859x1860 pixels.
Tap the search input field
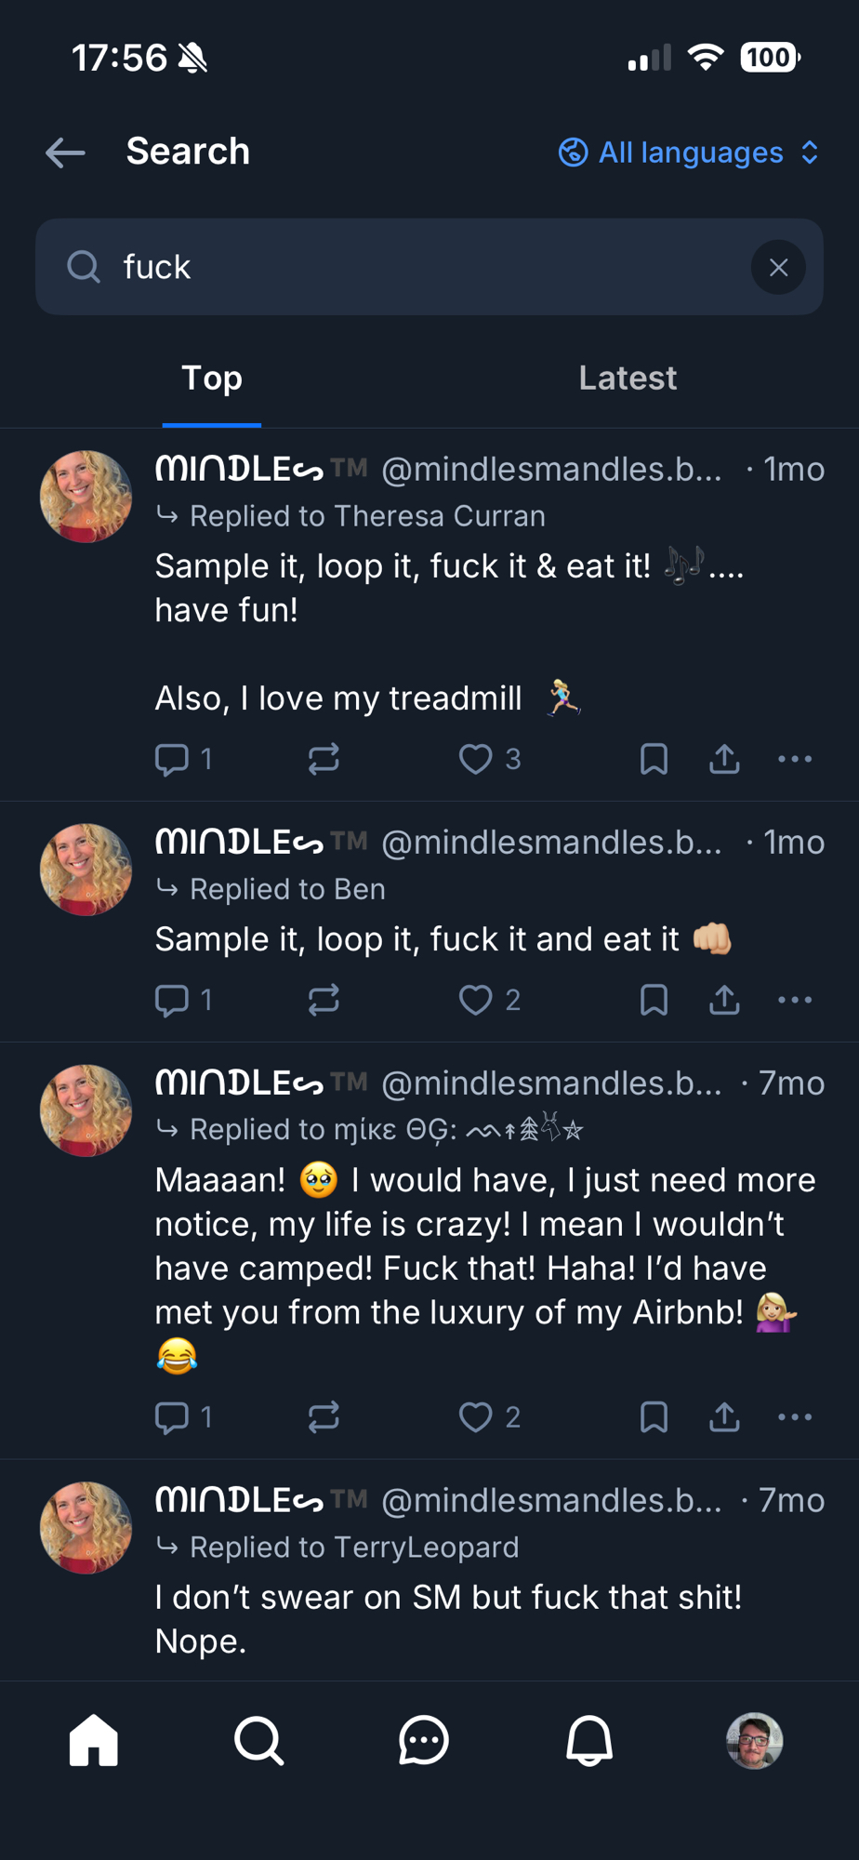click(428, 268)
